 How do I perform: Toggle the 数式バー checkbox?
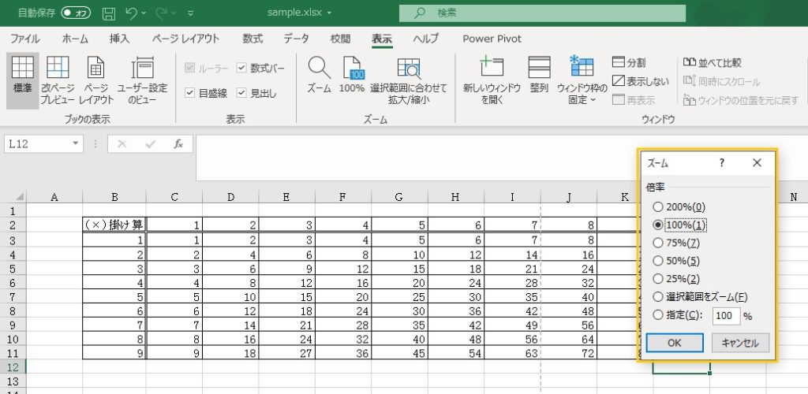242,69
